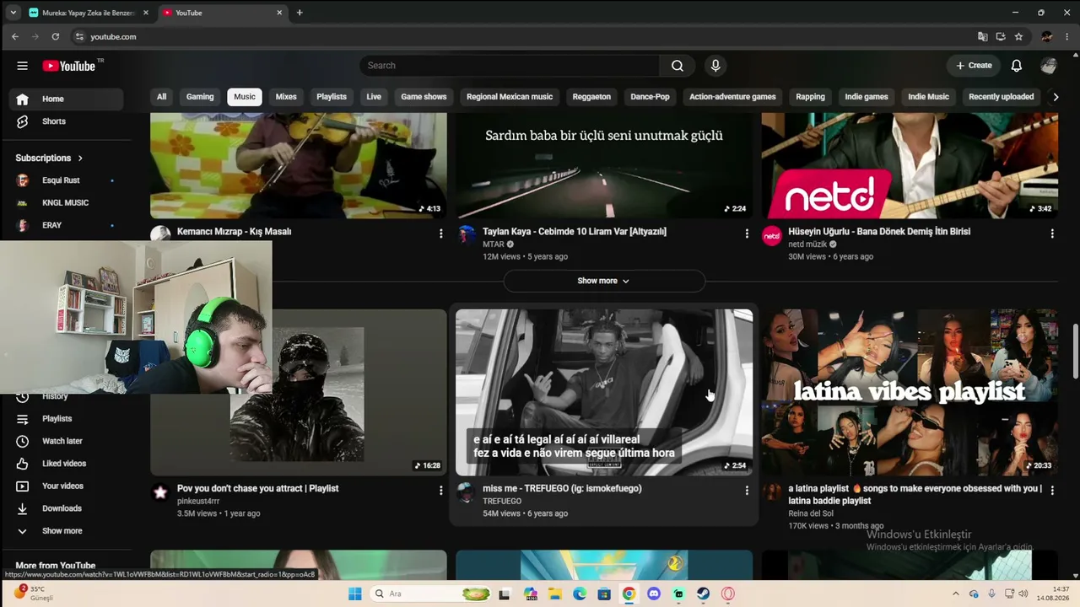Select the Live filter chip

coord(374,97)
